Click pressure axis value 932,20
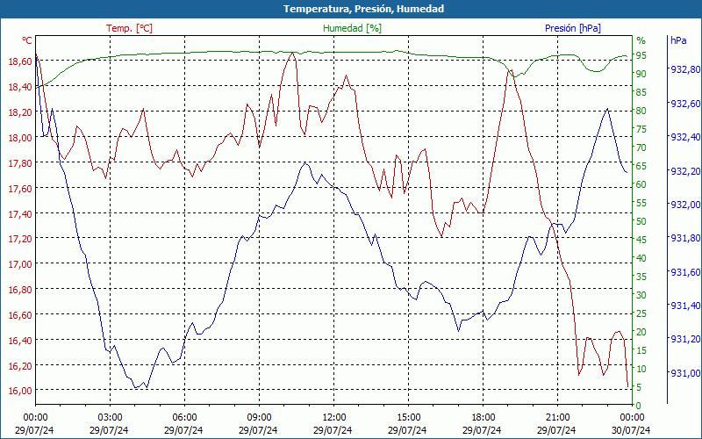 (x=684, y=171)
